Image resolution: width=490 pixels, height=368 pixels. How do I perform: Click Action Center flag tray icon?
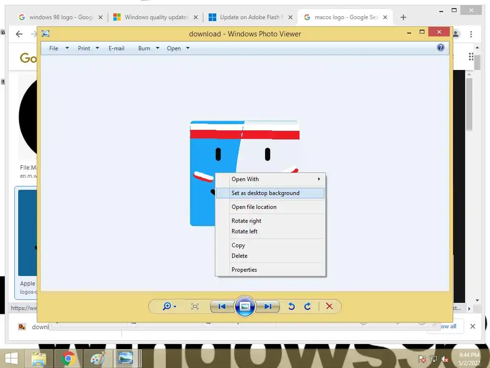[422, 359]
